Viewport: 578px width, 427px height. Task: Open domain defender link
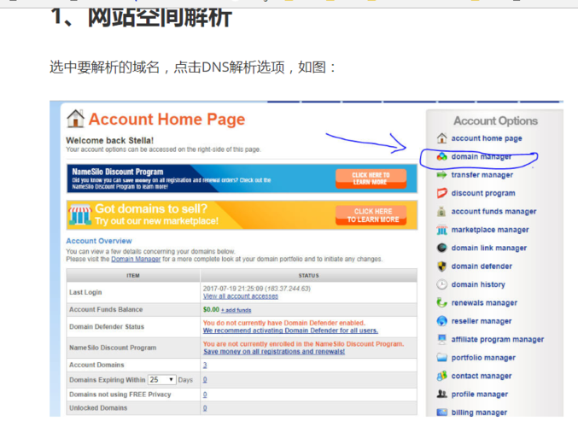coord(482,266)
